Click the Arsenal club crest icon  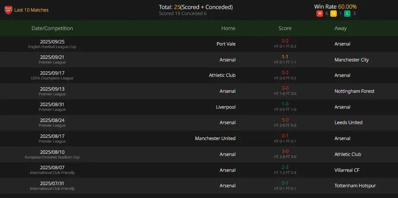[8, 10]
